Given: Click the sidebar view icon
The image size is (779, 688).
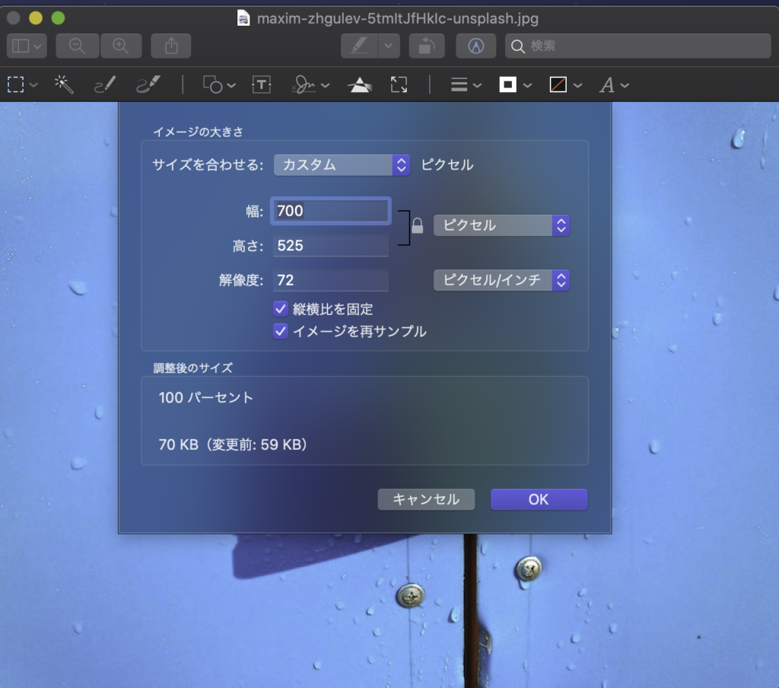Looking at the screenshot, I should (21, 46).
